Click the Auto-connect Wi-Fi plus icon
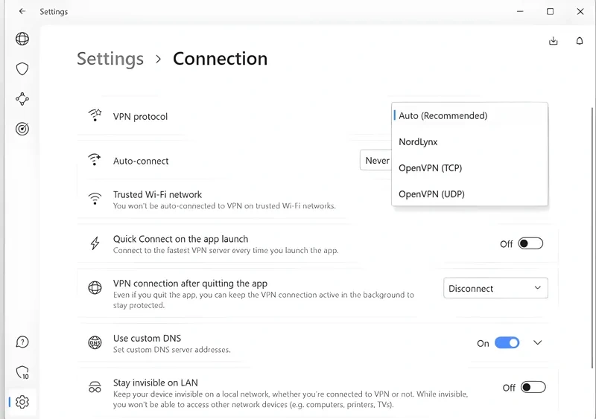 (95, 159)
